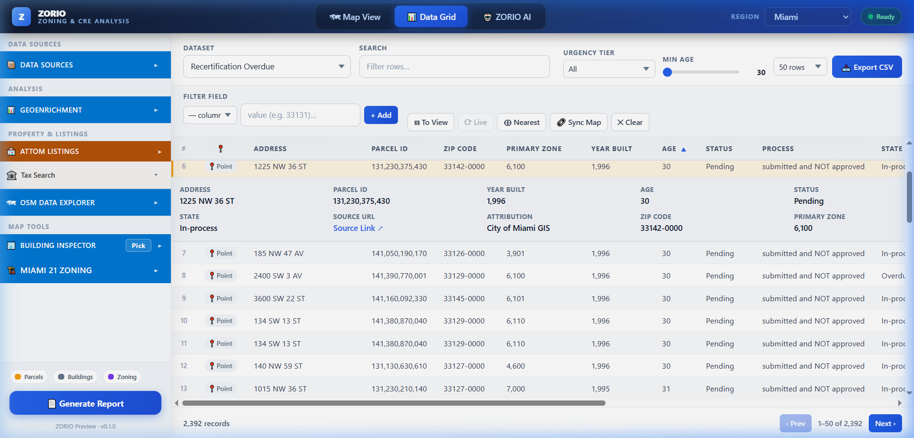Toggle Sync Map
The width and height of the screenshot is (914, 438).
click(x=578, y=122)
